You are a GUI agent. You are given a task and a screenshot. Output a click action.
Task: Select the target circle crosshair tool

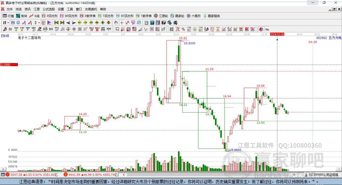[x=68, y=29]
